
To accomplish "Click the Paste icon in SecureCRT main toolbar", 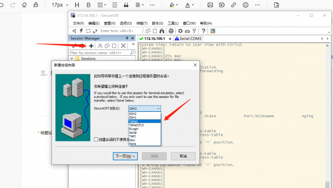I will pyautogui.click(x=155, y=31).
